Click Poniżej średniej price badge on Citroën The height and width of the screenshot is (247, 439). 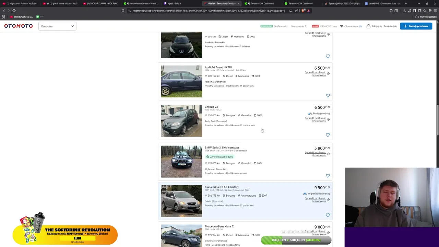click(x=319, y=114)
